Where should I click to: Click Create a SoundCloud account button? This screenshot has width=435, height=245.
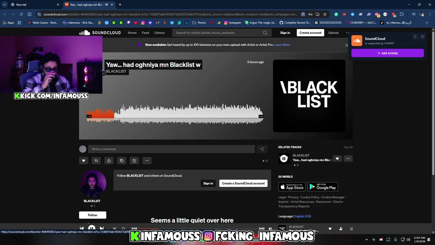click(x=243, y=183)
